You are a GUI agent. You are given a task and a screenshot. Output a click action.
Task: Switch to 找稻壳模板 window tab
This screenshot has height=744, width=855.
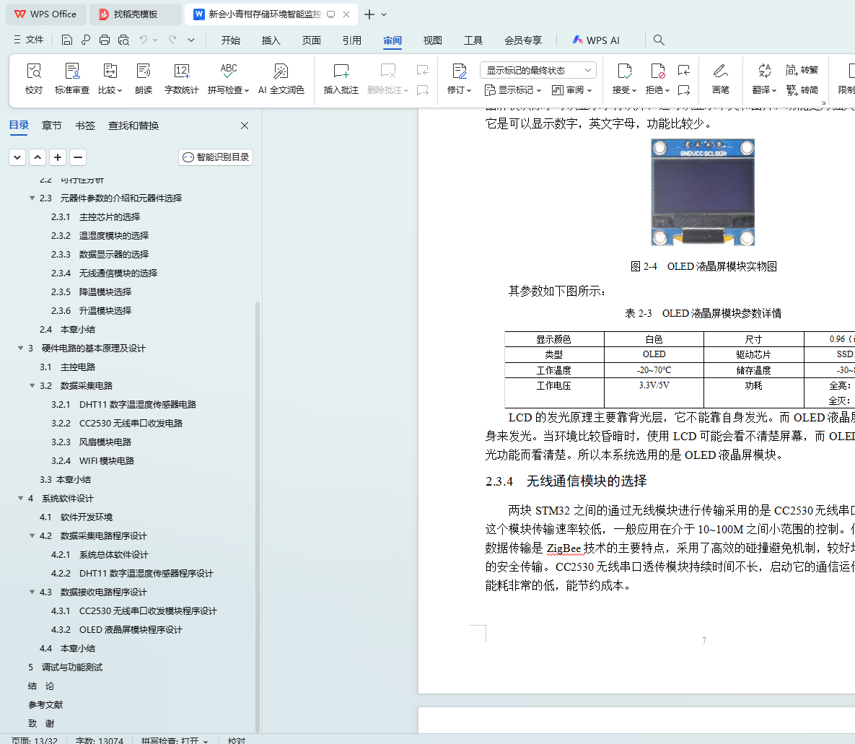pos(135,14)
